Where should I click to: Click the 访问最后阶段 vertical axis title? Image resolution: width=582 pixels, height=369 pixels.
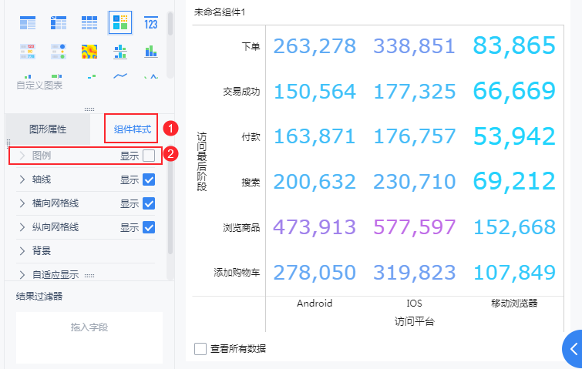201,161
